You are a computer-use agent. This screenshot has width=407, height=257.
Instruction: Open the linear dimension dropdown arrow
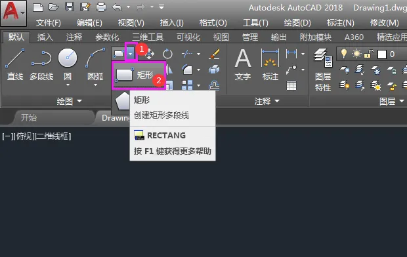(x=303, y=54)
